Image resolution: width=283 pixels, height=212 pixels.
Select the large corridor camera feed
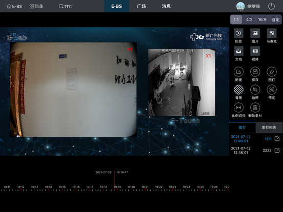pyautogui.click(x=73, y=90)
